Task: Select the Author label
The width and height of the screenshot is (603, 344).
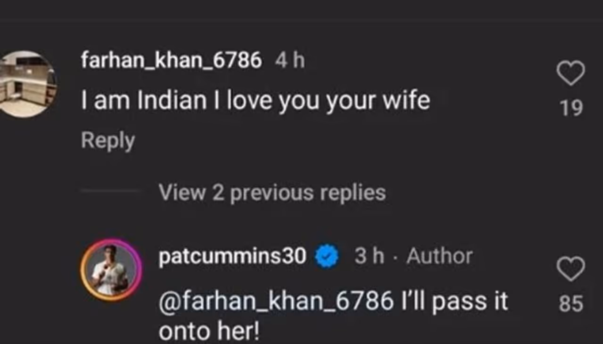Action: point(439,257)
